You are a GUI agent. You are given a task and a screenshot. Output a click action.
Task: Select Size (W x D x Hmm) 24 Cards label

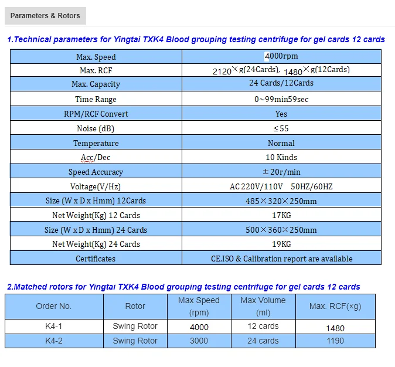click(96, 230)
